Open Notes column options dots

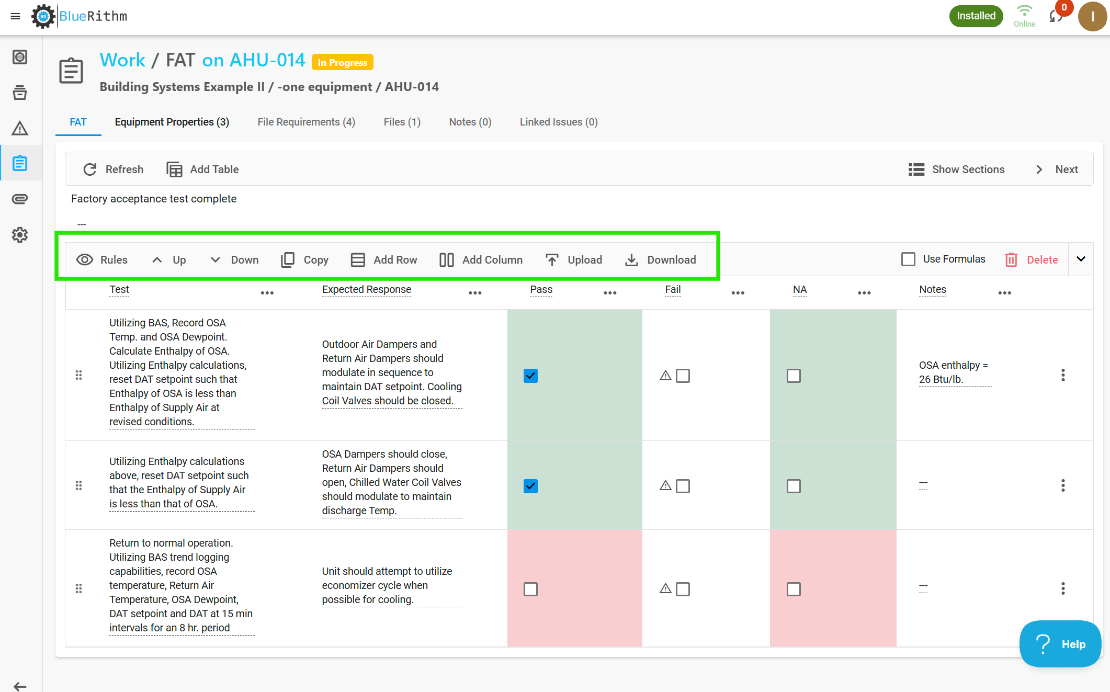click(1004, 293)
